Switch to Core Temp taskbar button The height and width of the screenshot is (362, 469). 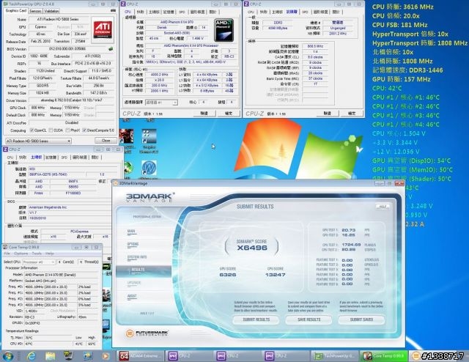(383, 355)
